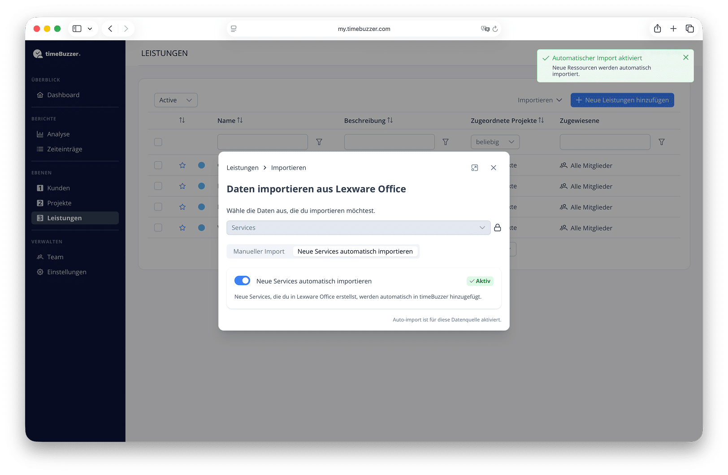Click Neue Leistungen hinzufügen button

pos(622,100)
